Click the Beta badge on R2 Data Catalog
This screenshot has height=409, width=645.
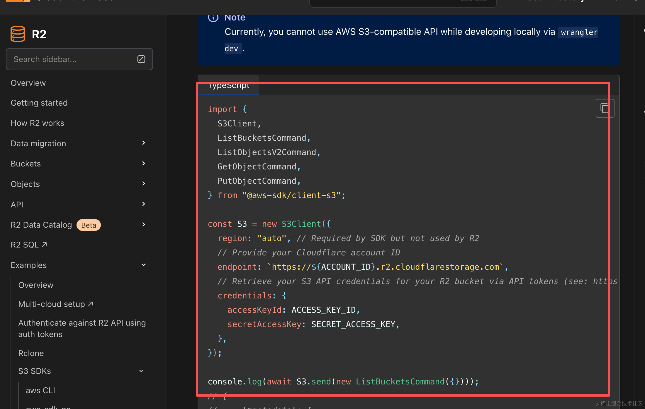click(89, 225)
